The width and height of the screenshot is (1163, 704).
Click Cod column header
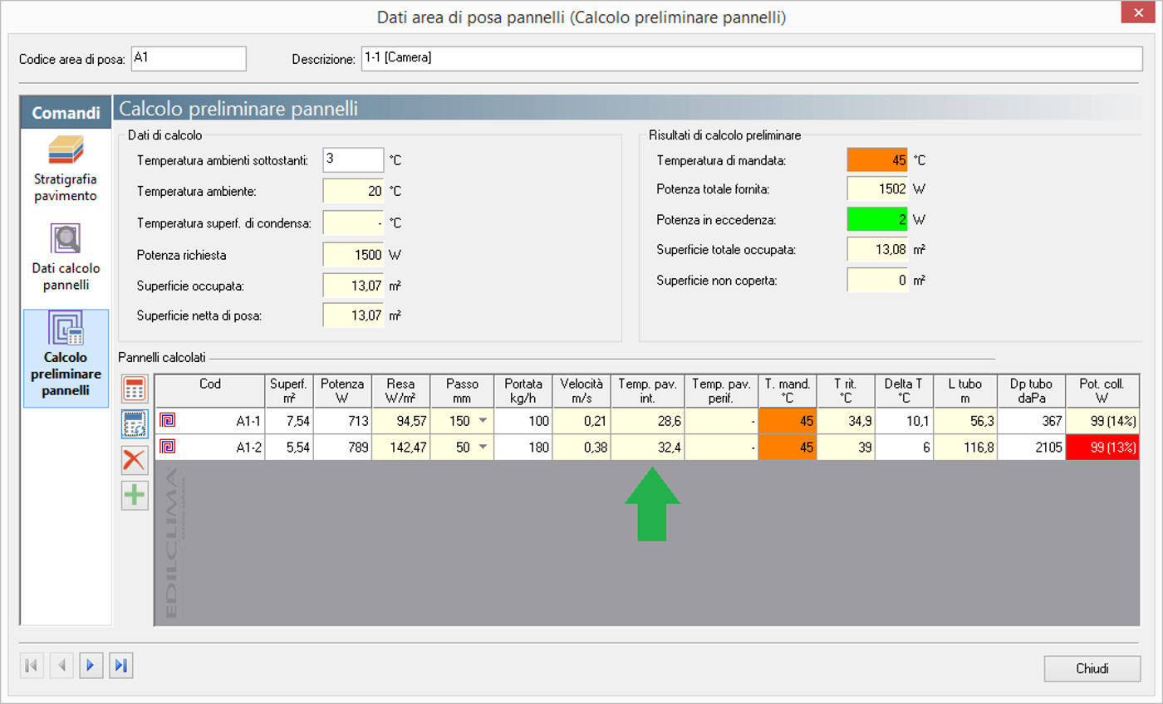(x=210, y=391)
